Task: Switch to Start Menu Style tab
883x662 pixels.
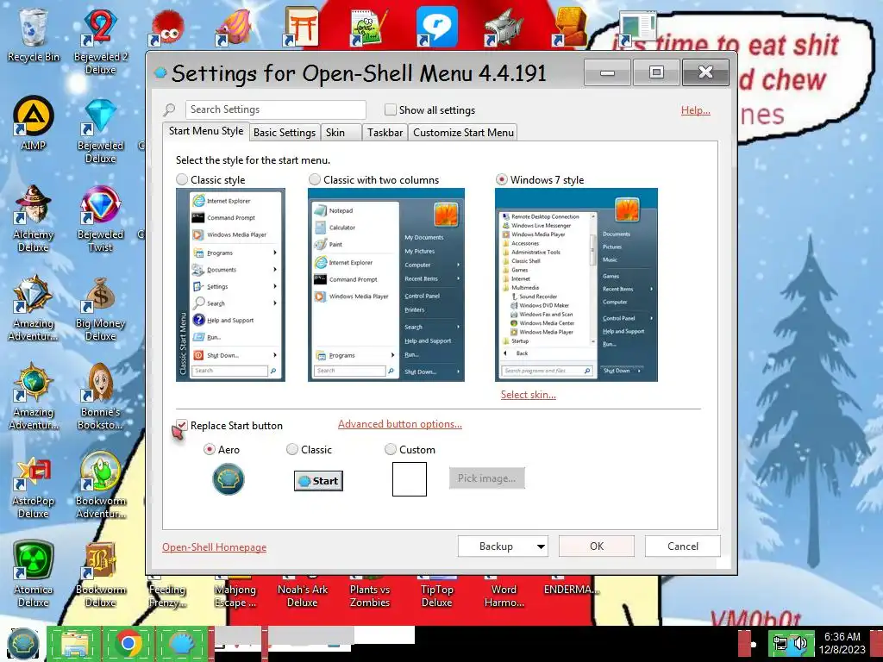Action: click(x=206, y=131)
